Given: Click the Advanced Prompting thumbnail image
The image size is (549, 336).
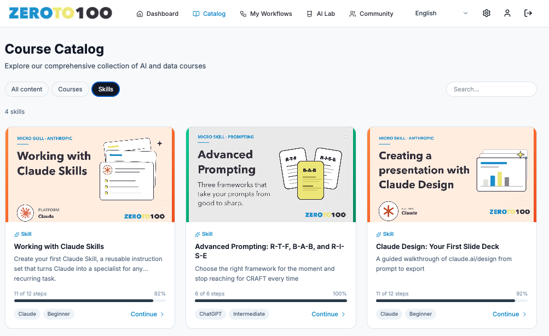Looking at the screenshot, I should 271,175.
